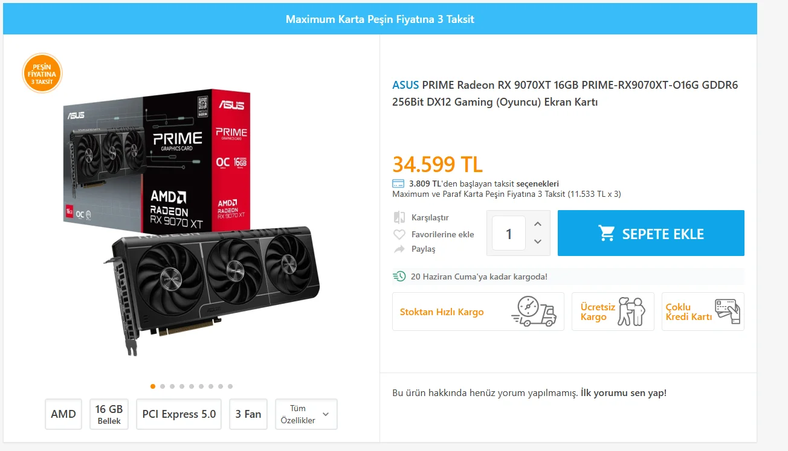
Task: Click the 'İlk yorumu sen yap!' link
Action: (x=623, y=393)
